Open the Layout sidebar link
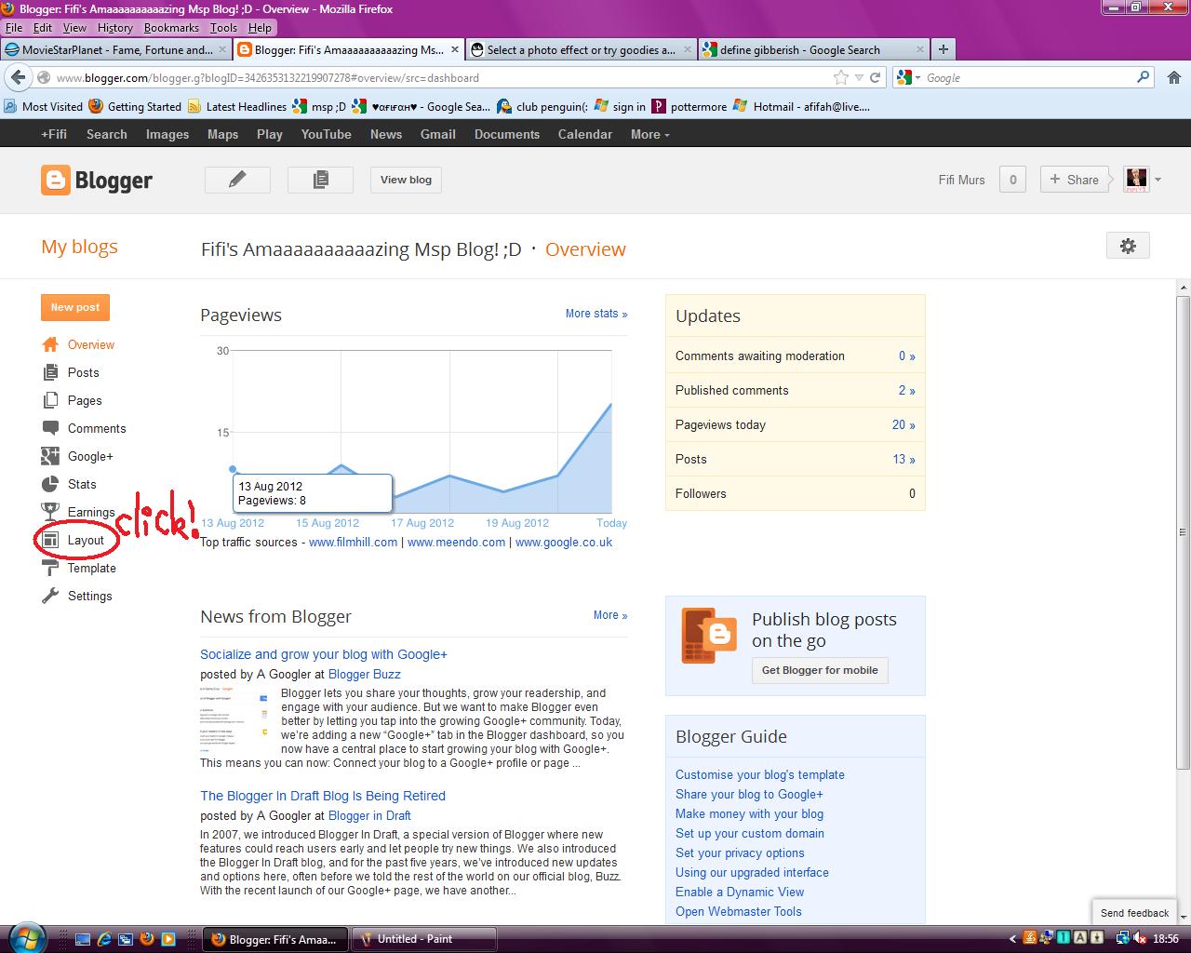Viewport: 1191px width, 953px height. [86, 540]
